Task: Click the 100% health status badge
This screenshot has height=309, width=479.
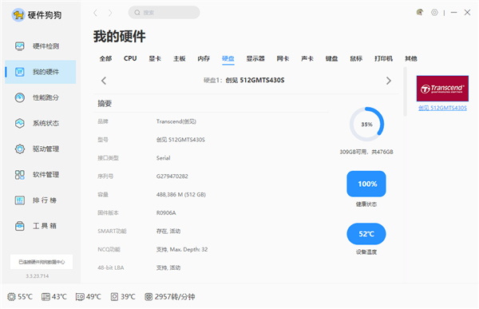Action: pyautogui.click(x=366, y=184)
